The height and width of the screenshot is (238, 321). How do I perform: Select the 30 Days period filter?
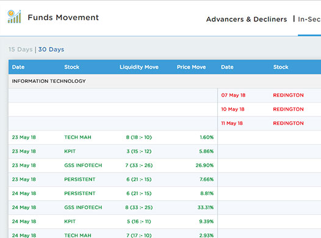click(51, 49)
